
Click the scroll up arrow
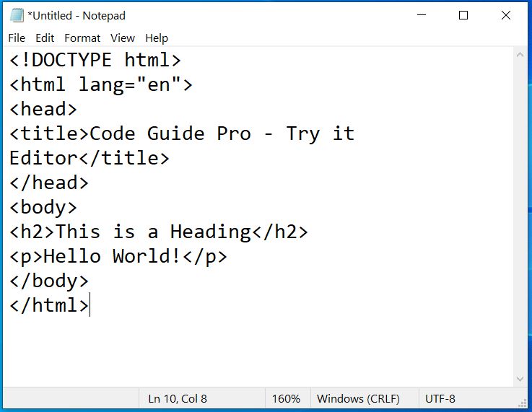click(x=520, y=55)
